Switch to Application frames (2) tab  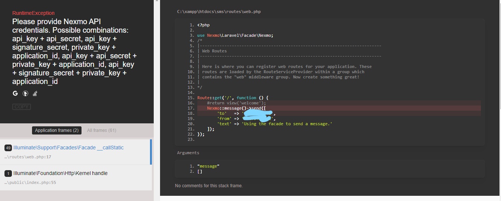(57, 130)
